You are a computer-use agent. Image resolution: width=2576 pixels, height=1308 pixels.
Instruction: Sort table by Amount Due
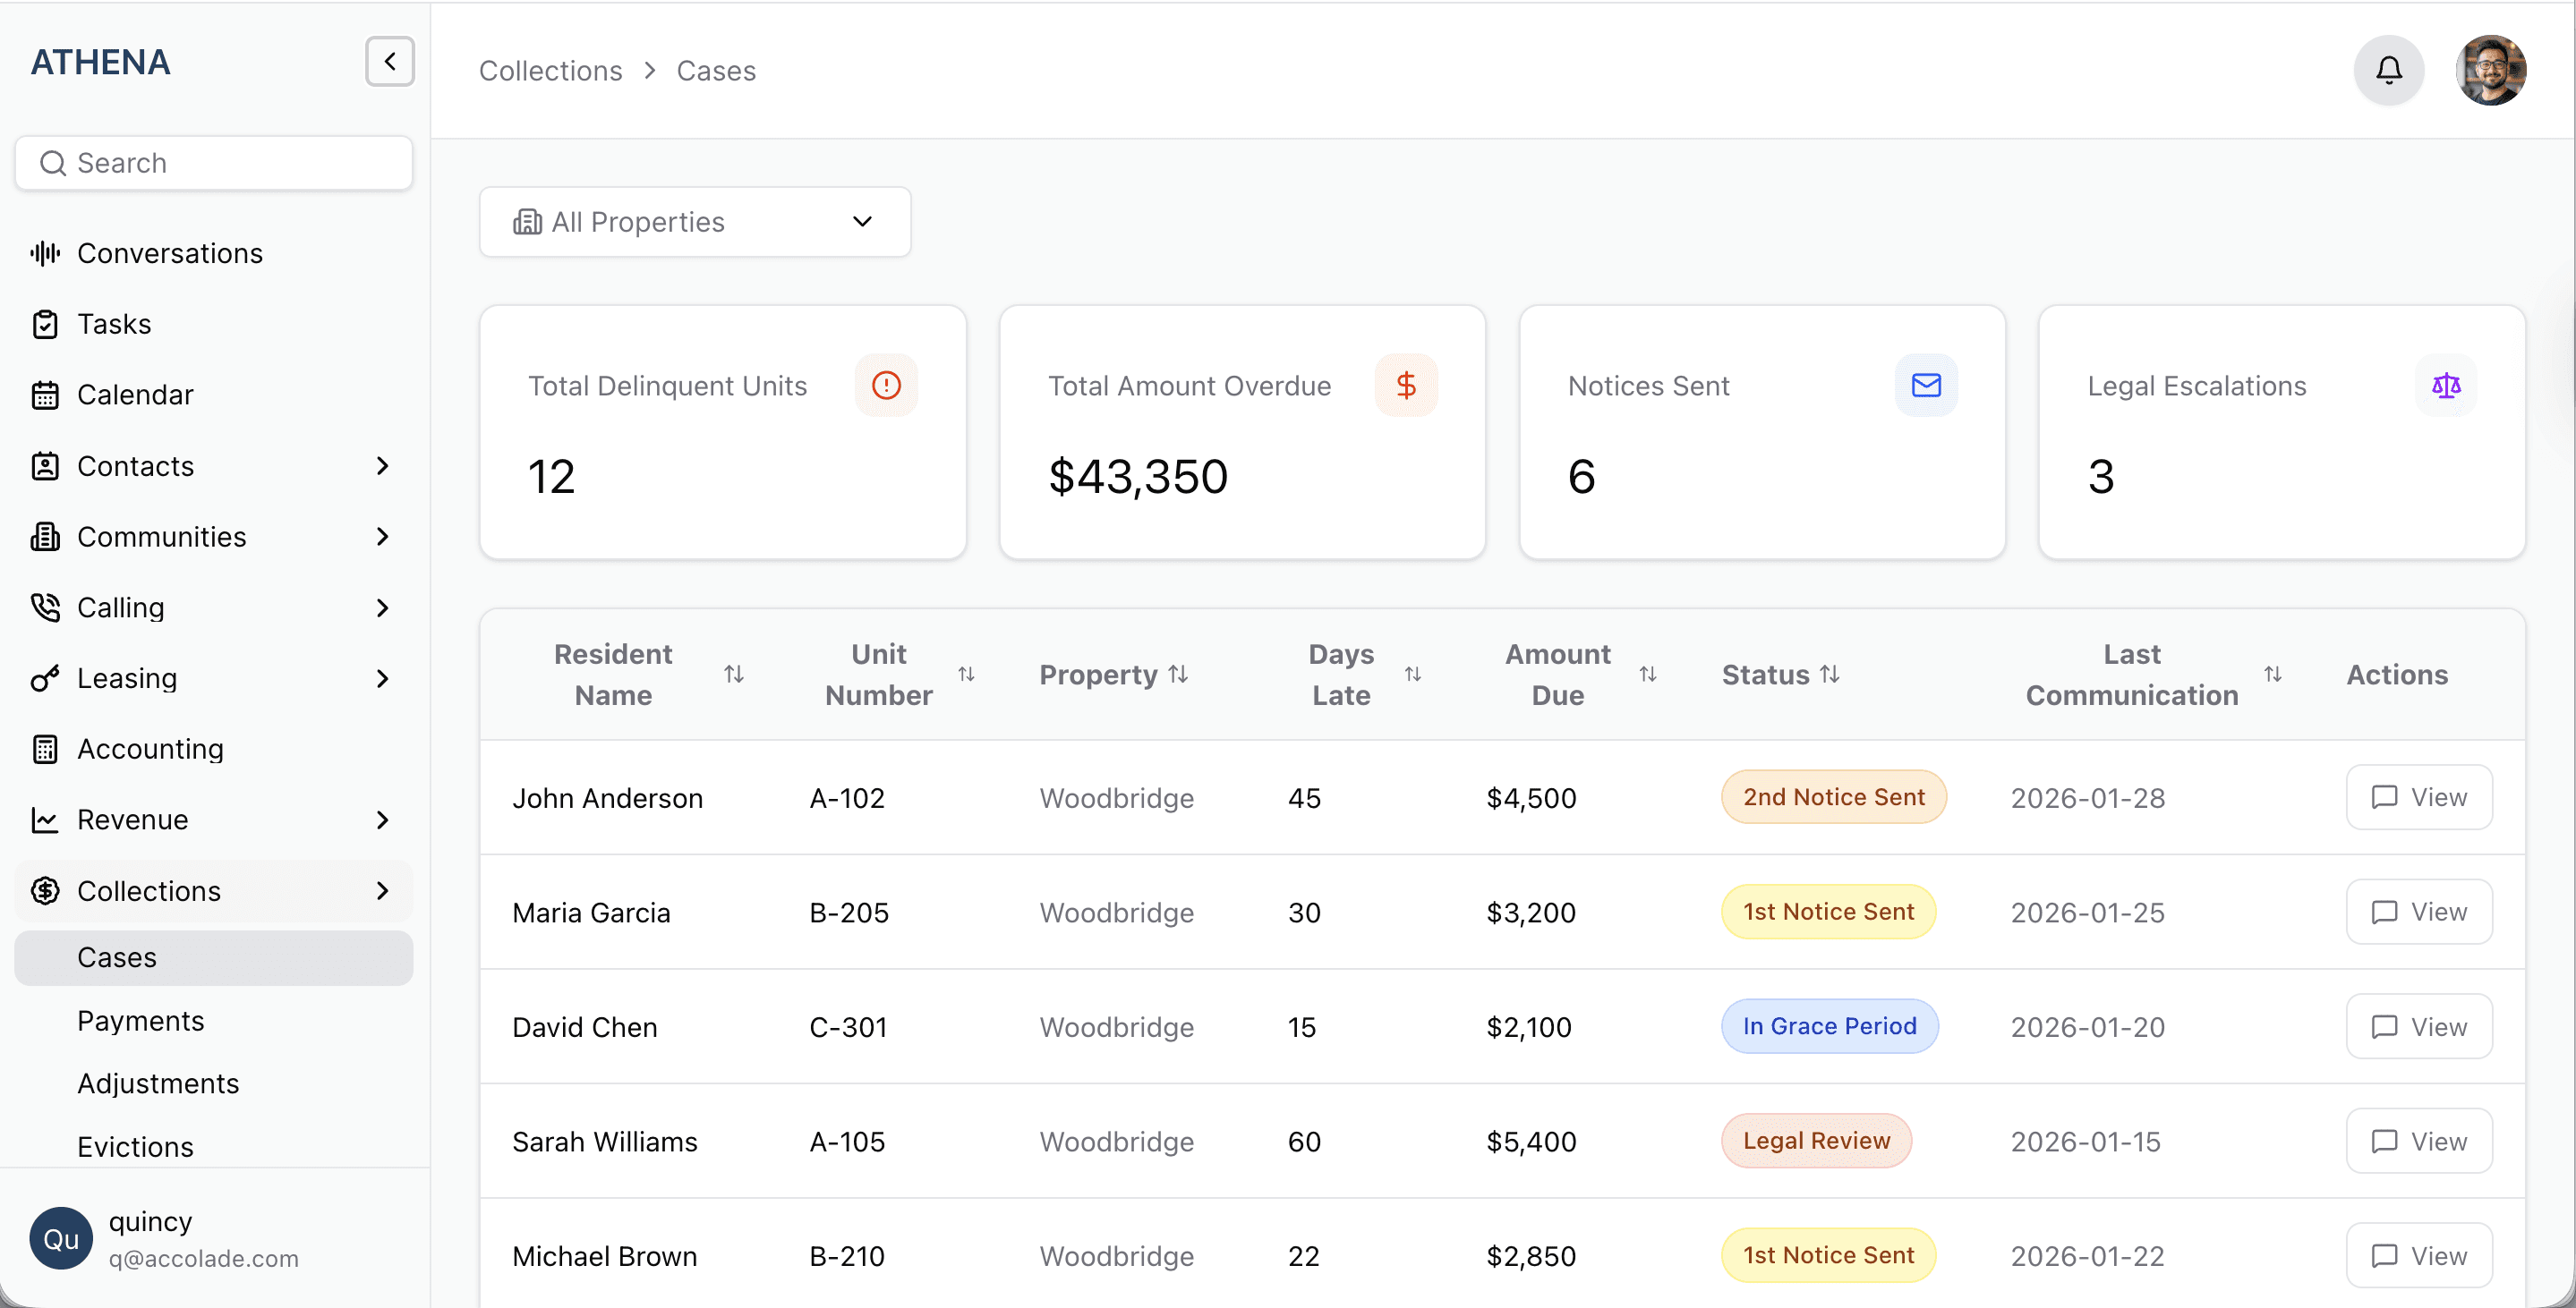click(1647, 675)
